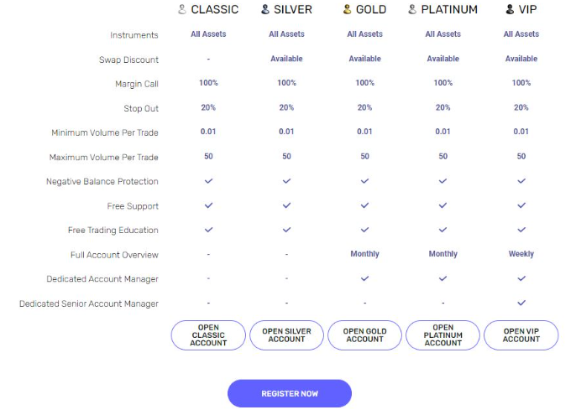Click Classic Negative Balance Protection checkmark
576x415 pixels.
pyautogui.click(x=208, y=181)
